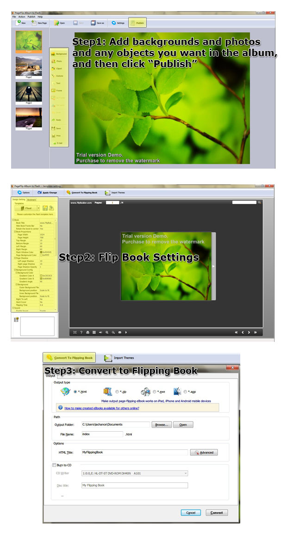Screen dimensions: 287x542
Task: Select the Background tool in the side panel
Action: click(59, 54)
